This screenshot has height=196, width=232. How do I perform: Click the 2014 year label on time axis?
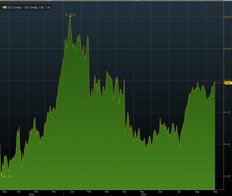pyautogui.click(x=31, y=194)
